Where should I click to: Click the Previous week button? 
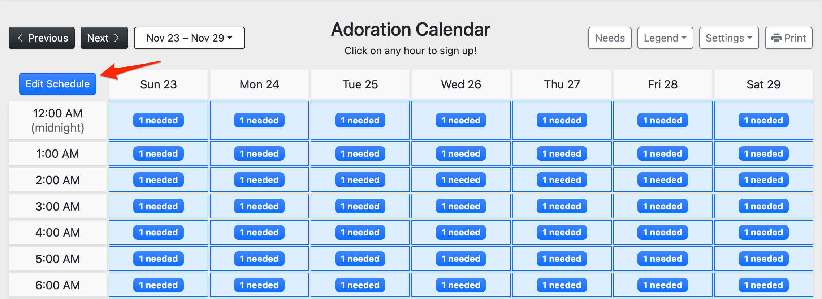pyautogui.click(x=42, y=38)
